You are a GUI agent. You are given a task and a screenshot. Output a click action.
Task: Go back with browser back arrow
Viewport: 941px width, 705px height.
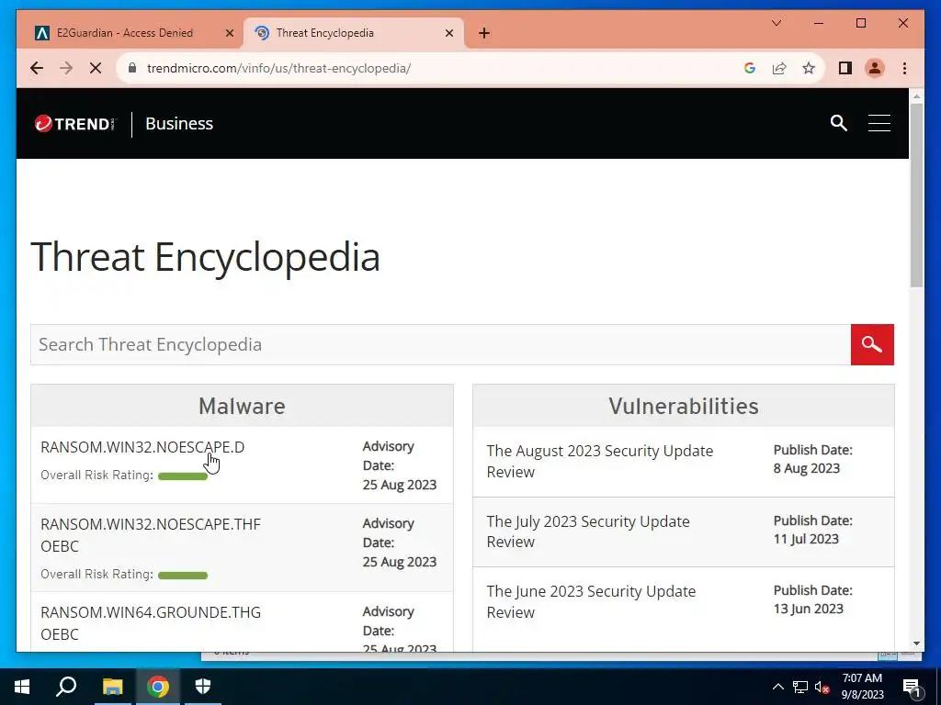(x=37, y=68)
